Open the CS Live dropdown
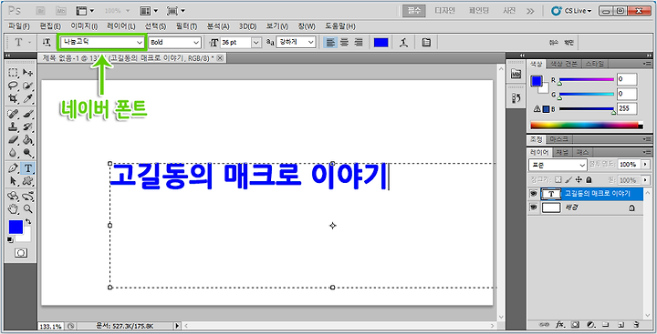 click(571, 11)
